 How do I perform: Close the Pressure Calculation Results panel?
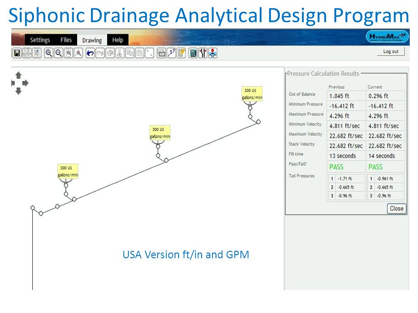pos(396,208)
